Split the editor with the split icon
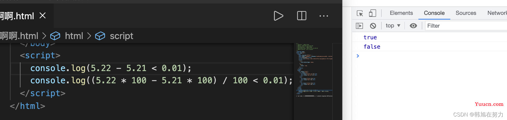Screen dimensions: 507x120 tap(302, 16)
